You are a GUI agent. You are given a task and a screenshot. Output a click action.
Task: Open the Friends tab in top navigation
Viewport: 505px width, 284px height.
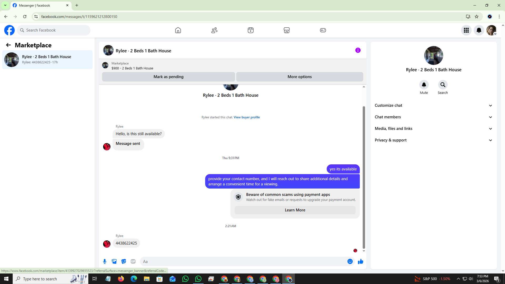214,30
